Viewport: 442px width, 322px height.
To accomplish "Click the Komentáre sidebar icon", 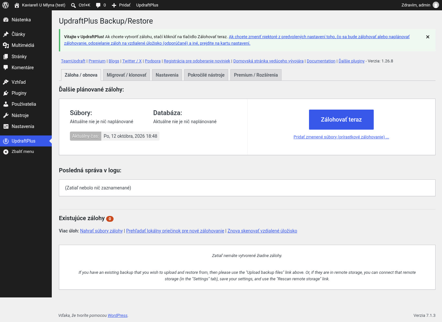I will click(6, 68).
